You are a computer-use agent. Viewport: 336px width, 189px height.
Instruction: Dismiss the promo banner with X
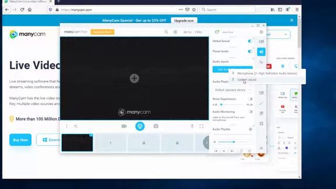pyautogui.click(x=292, y=20)
